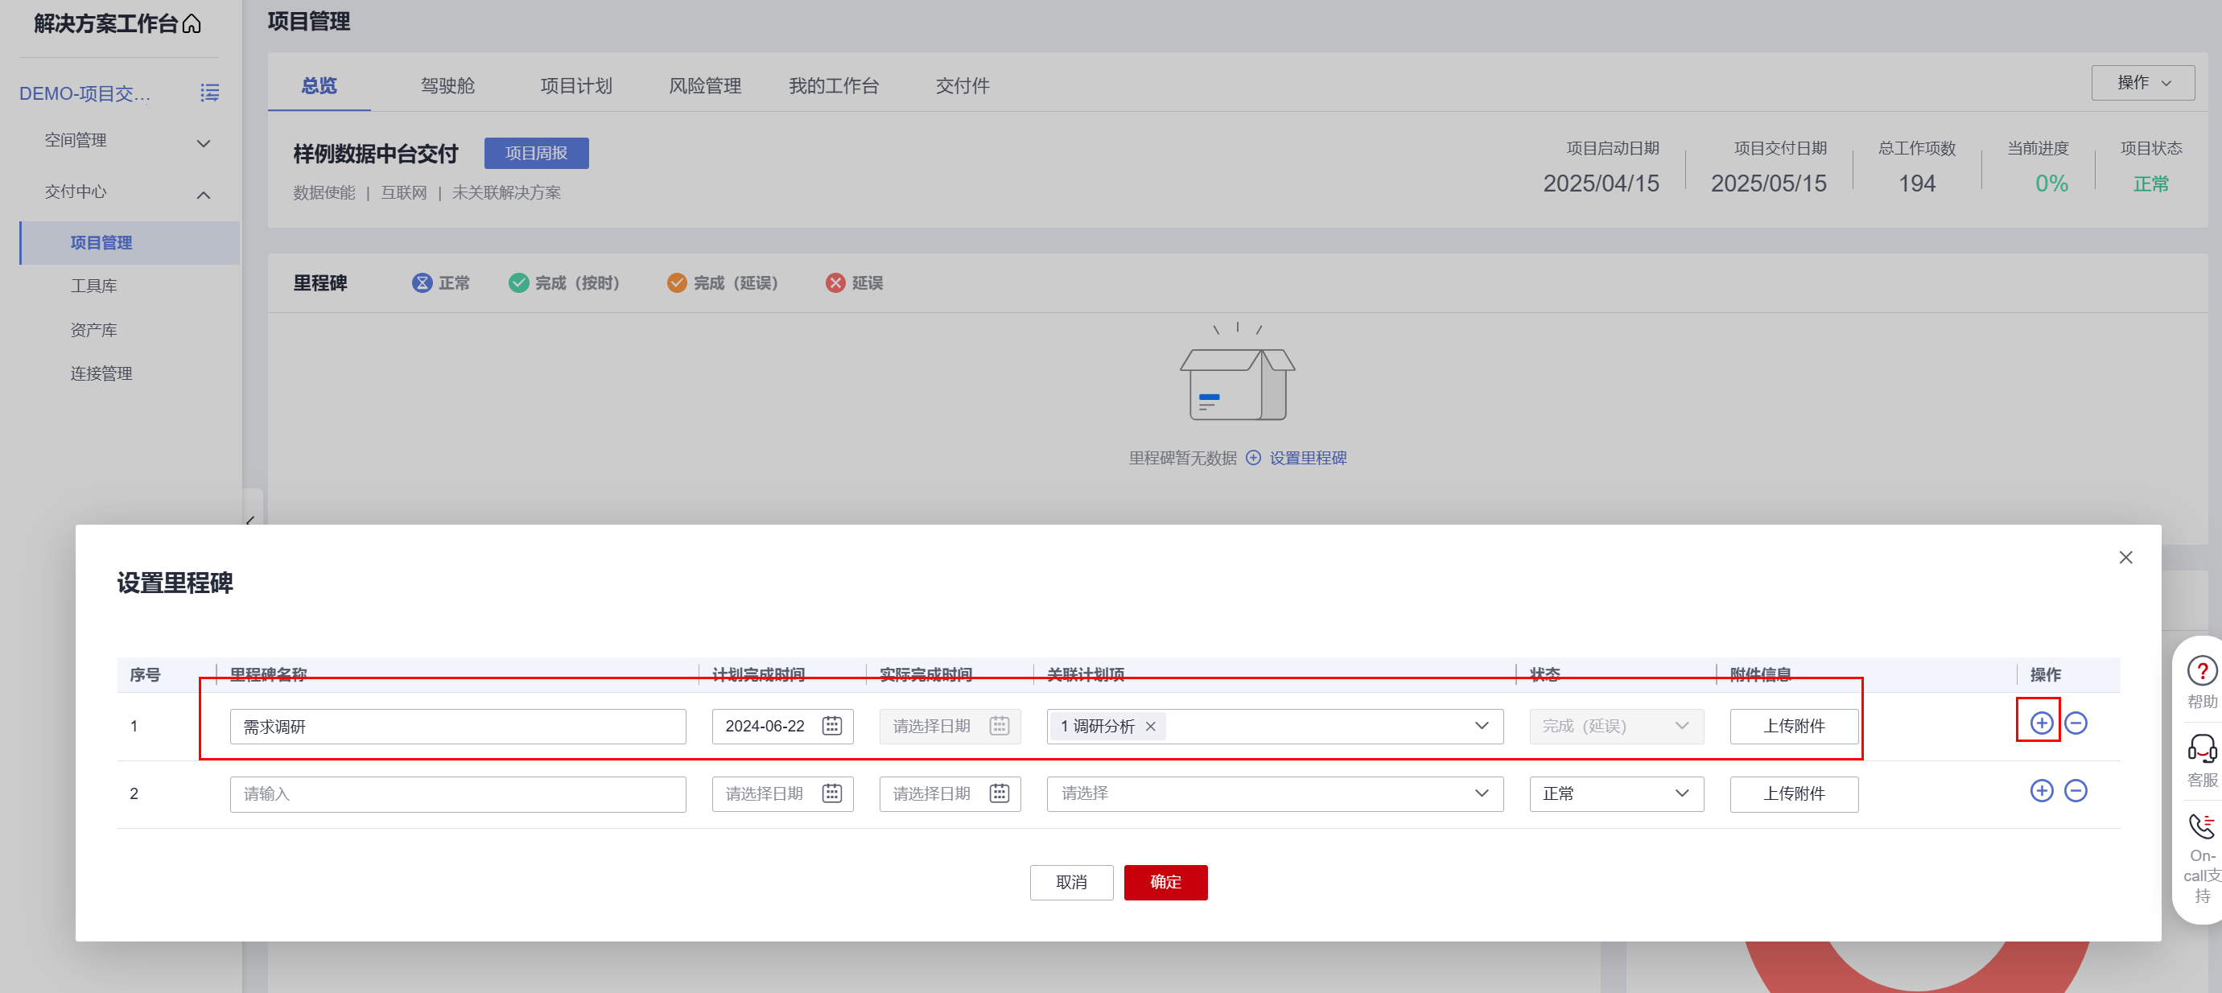Click 上传附件 for row 1
This screenshot has height=993, width=2222.
[x=1793, y=727]
